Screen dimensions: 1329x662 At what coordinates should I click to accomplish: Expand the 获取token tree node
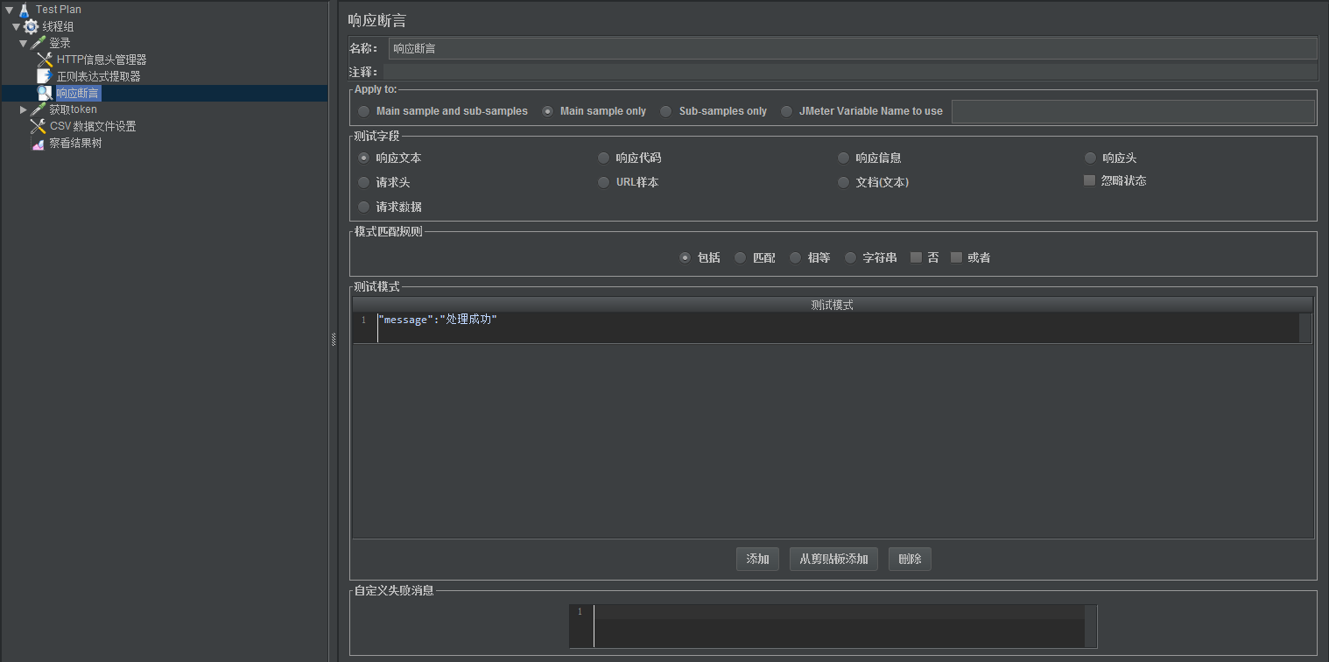(23, 109)
